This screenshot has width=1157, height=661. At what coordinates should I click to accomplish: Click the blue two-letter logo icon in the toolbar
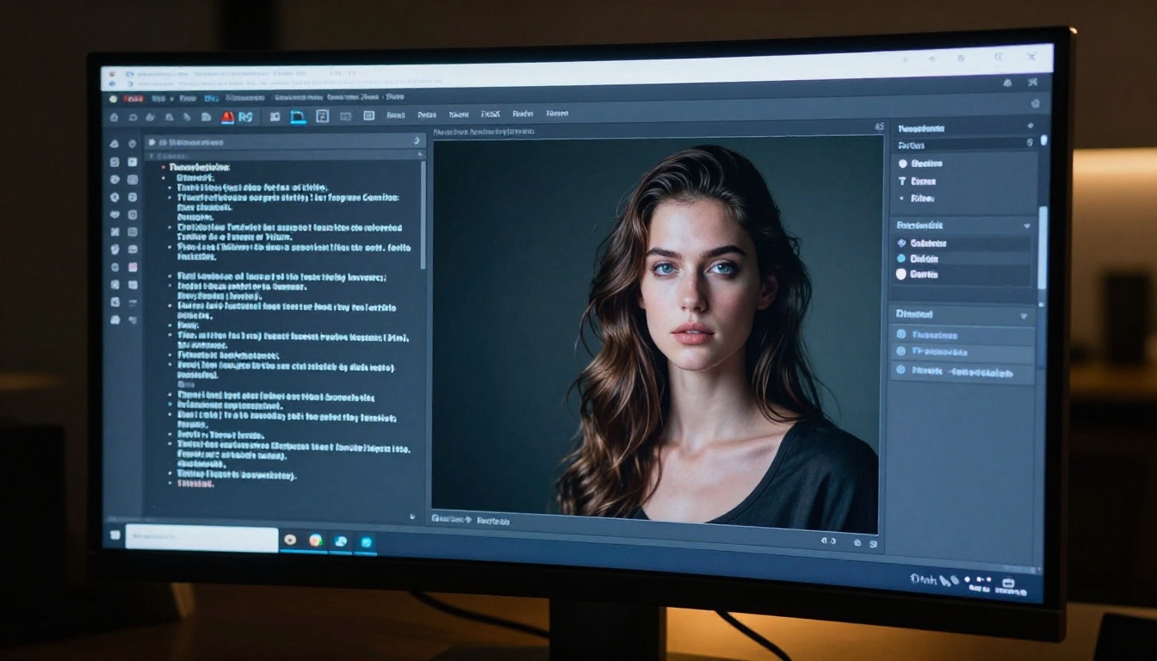(245, 117)
